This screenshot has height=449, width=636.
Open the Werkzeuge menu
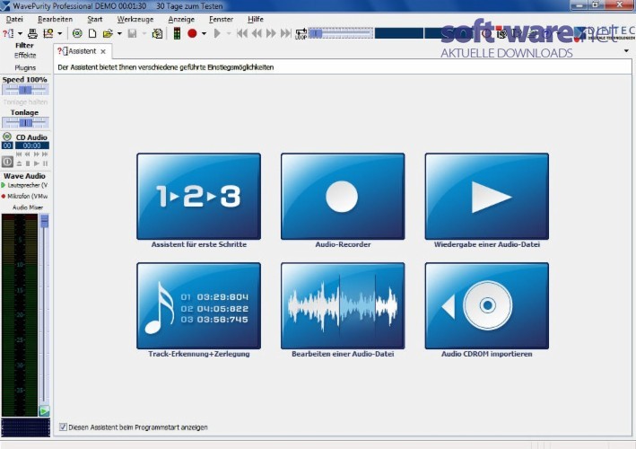pos(135,19)
